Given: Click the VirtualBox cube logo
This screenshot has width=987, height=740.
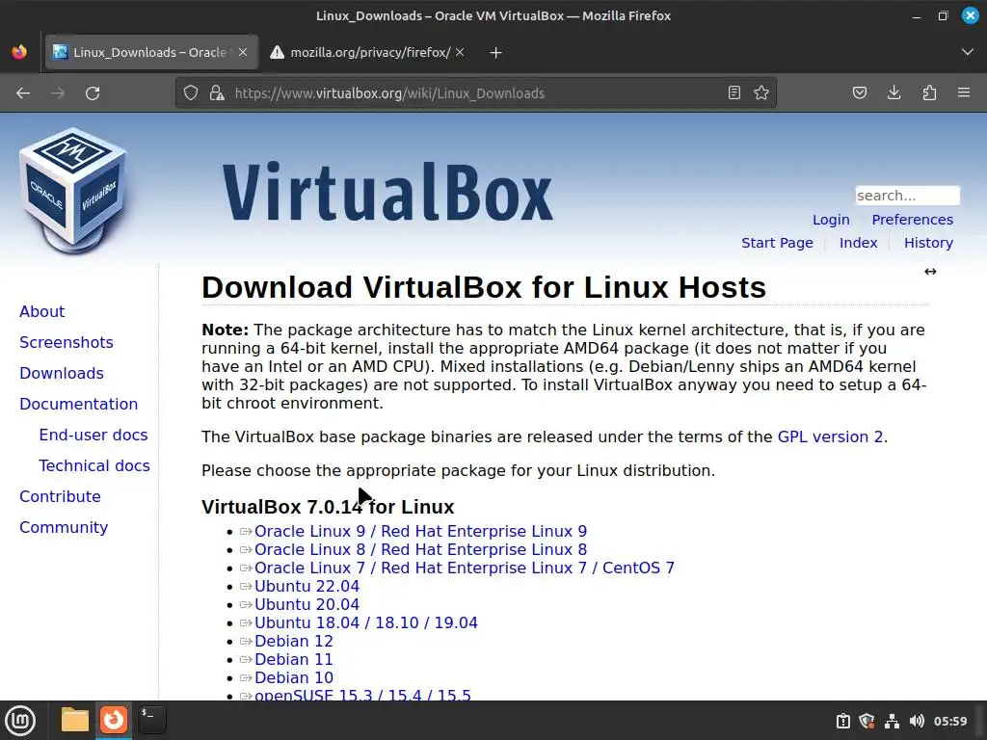Looking at the screenshot, I should (x=73, y=191).
